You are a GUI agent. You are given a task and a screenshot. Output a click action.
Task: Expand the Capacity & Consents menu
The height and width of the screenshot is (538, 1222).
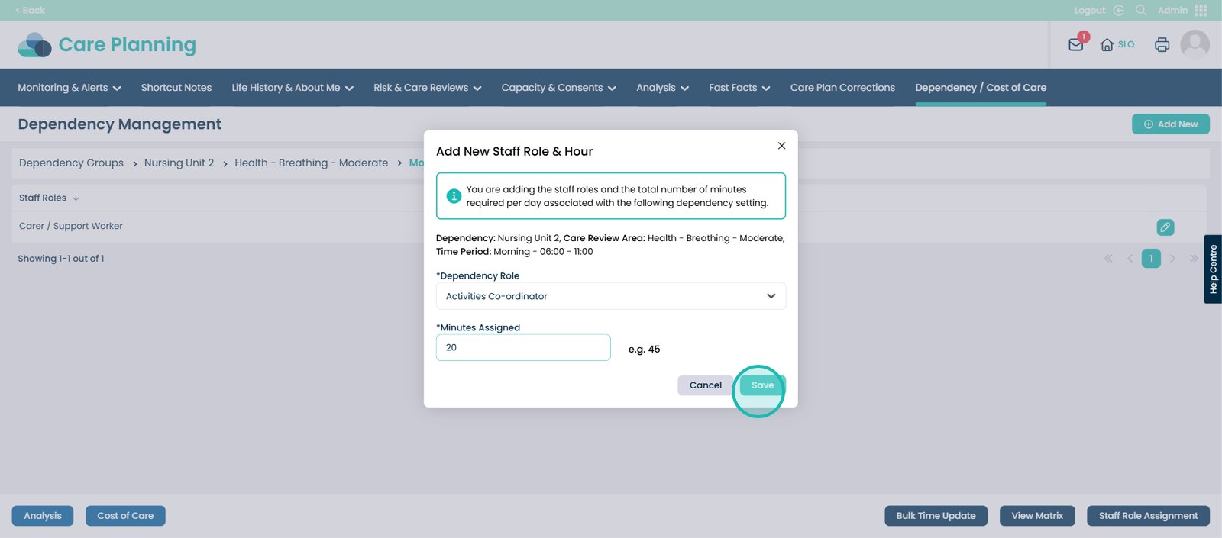(558, 88)
